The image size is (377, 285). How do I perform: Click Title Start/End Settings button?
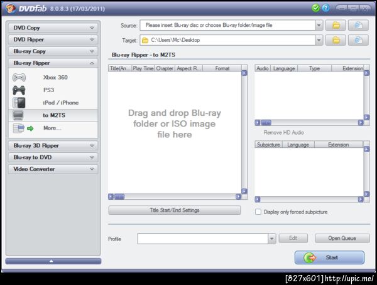tap(175, 210)
